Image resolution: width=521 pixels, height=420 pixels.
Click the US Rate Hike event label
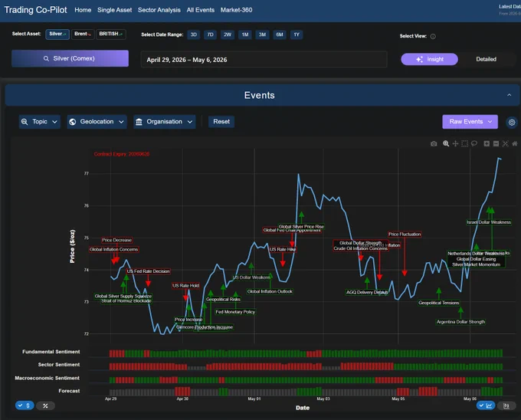point(283,249)
